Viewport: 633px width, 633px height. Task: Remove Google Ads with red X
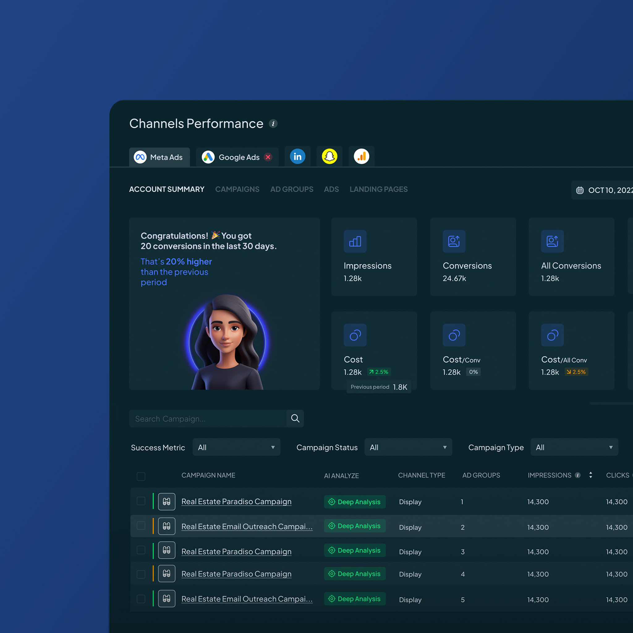pos(268,157)
